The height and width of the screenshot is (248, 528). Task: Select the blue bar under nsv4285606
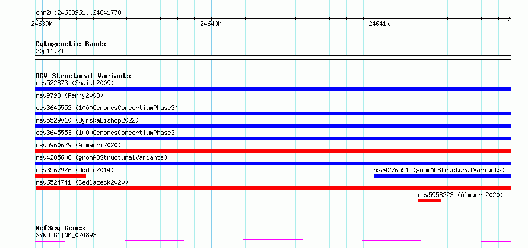[x=273, y=163]
